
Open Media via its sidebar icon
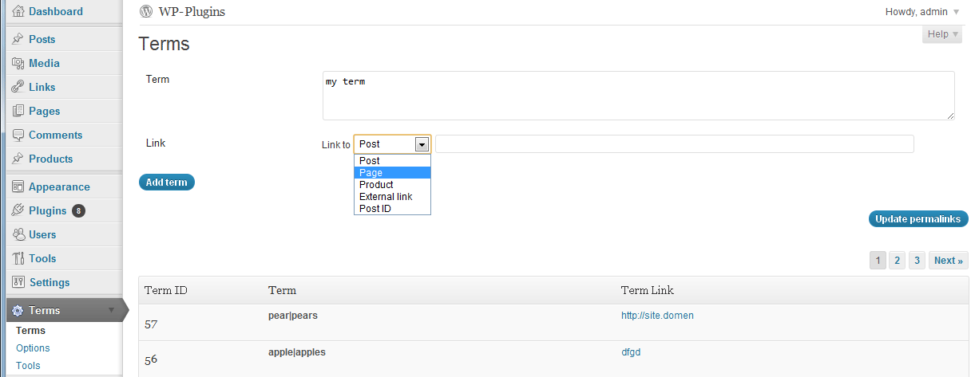click(18, 63)
